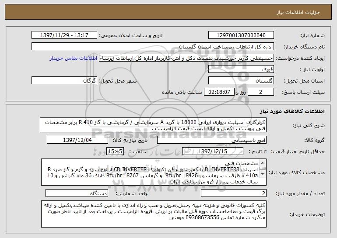Click scroll-down arrow in specifications box
337x238 pixels.
(x=263, y=174)
